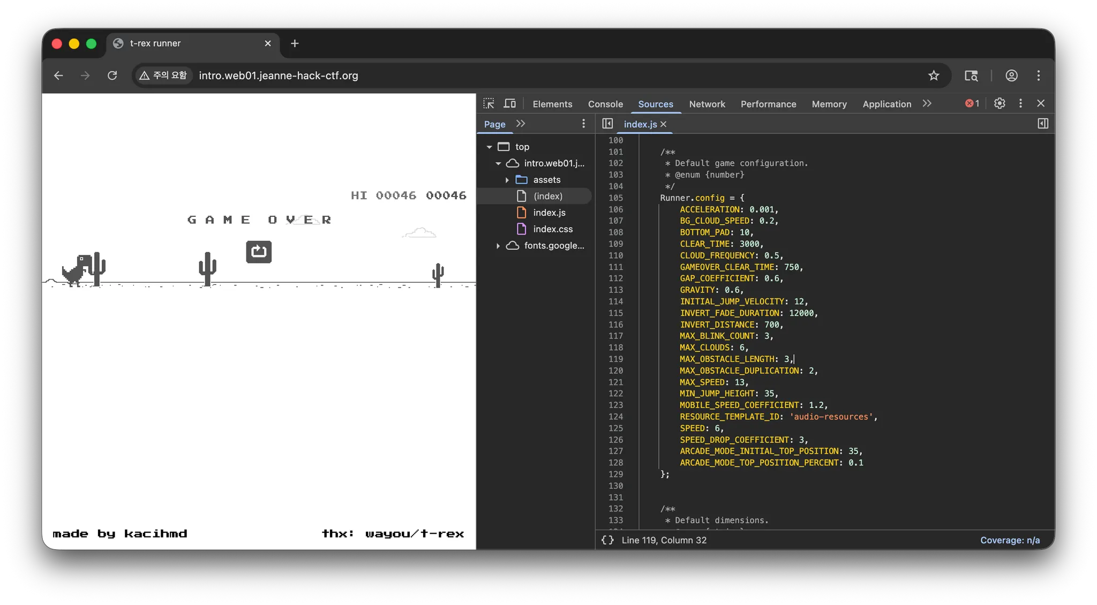This screenshot has width=1097, height=605.
Task: Open the red error count badge
Action: coord(972,103)
